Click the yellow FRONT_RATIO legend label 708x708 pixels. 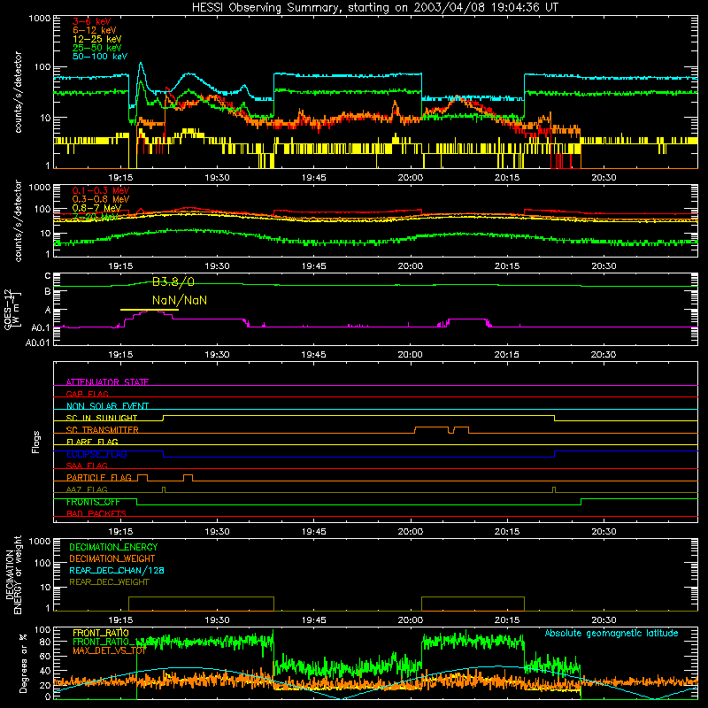click(101, 633)
